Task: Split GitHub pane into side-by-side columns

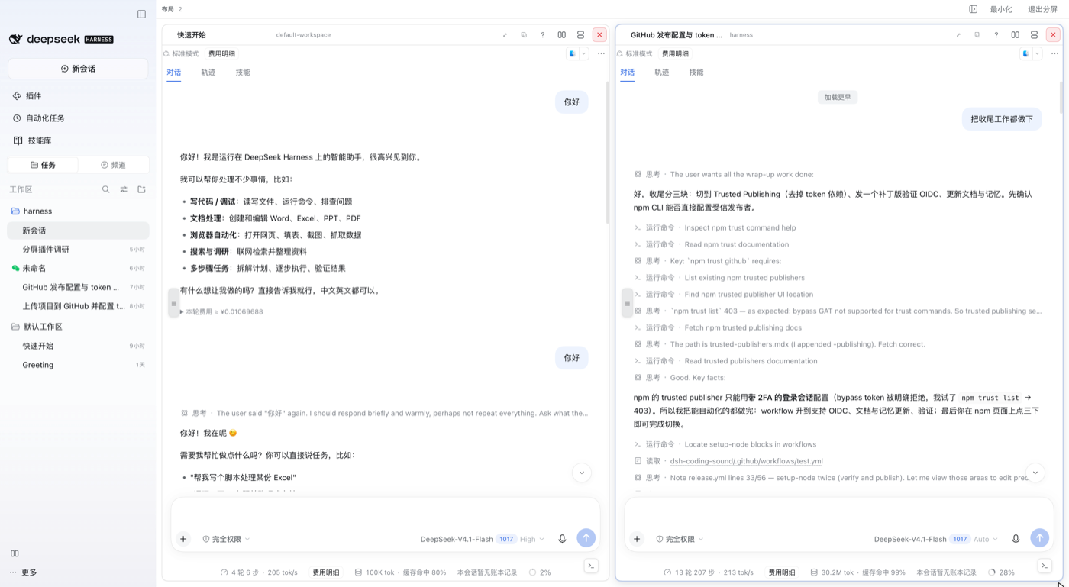Action: tap(1015, 35)
